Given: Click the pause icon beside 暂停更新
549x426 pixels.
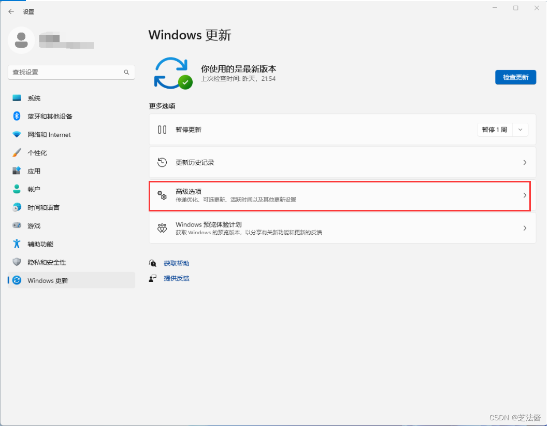Looking at the screenshot, I should 162,130.
